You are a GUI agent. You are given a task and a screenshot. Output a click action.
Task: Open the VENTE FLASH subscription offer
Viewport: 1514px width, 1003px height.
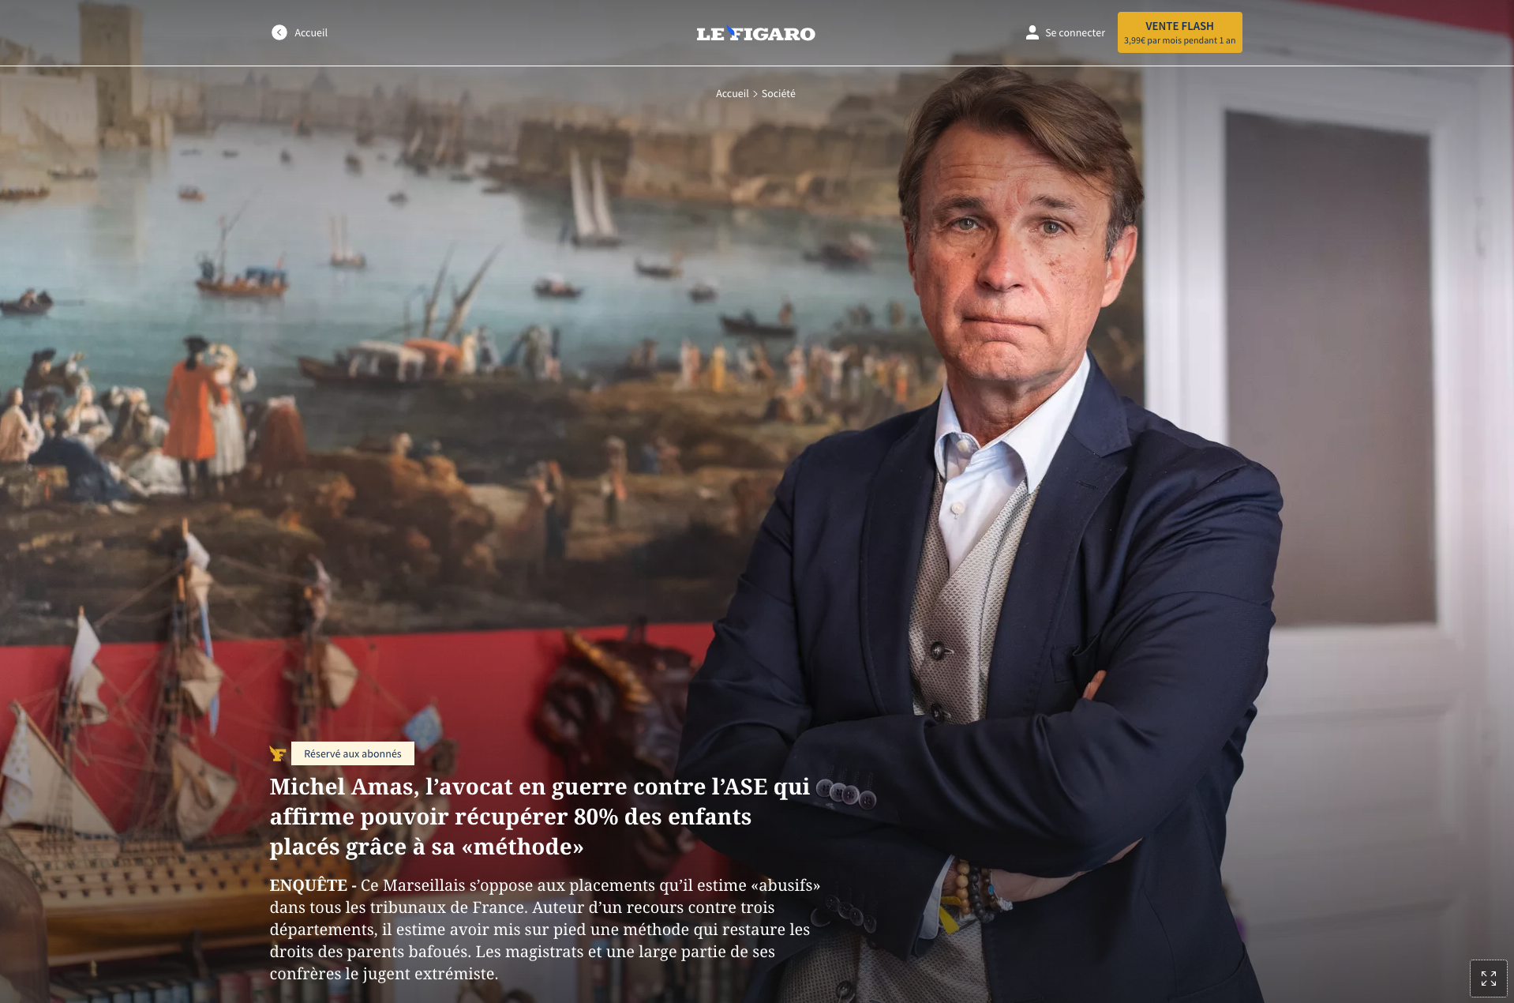1179,32
